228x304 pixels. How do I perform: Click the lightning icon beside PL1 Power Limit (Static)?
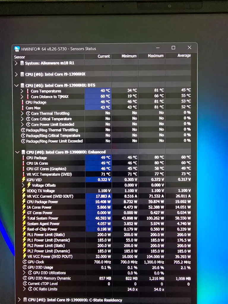pyautogui.click(x=24, y=235)
